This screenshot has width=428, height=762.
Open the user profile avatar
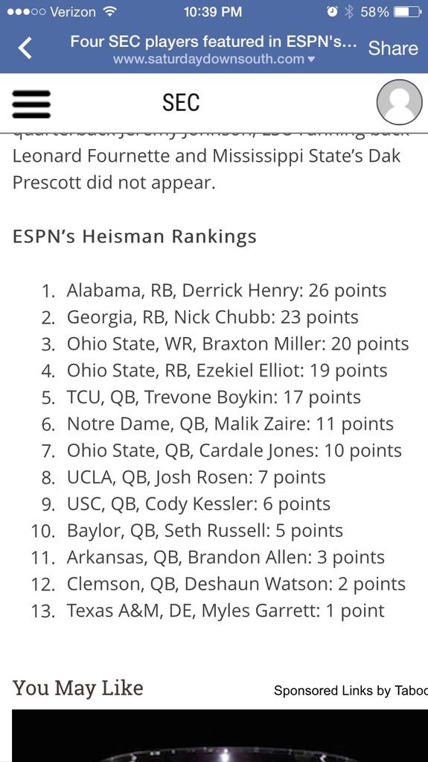pos(400,102)
